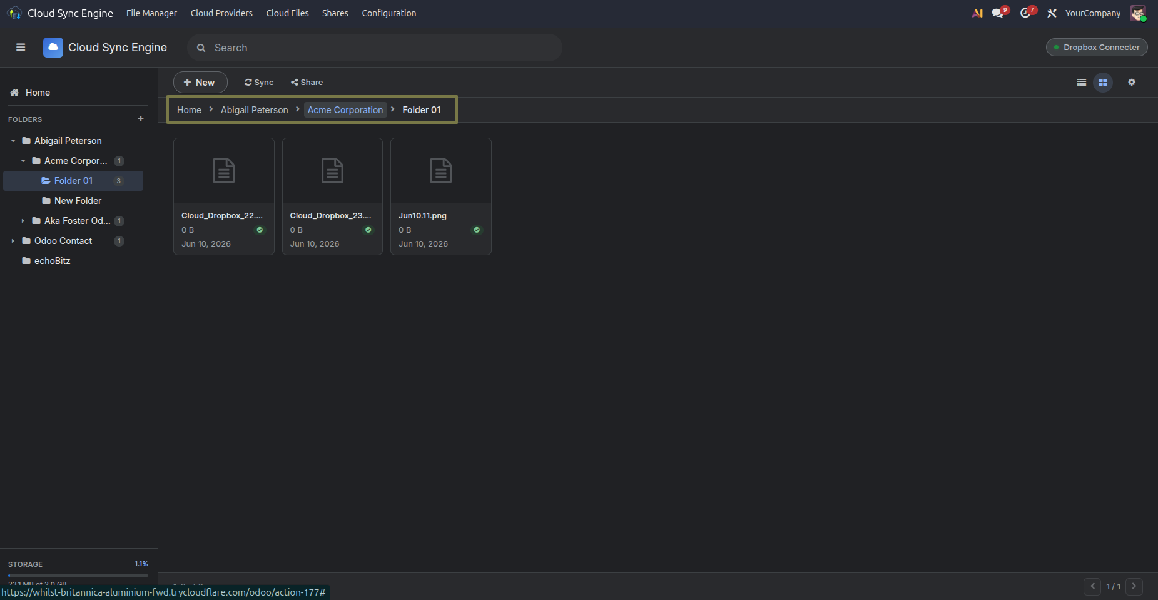Click Abigail Peterson in breadcrumb
The width and height of the screenshot is (1158, 600).
point(255,110)
